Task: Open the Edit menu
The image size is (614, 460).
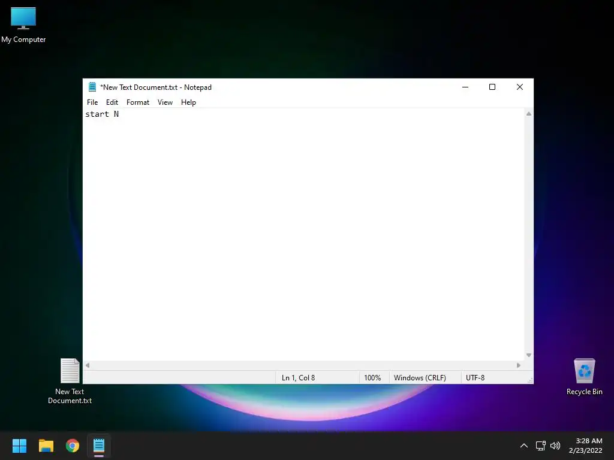Action: click(112, 102)
